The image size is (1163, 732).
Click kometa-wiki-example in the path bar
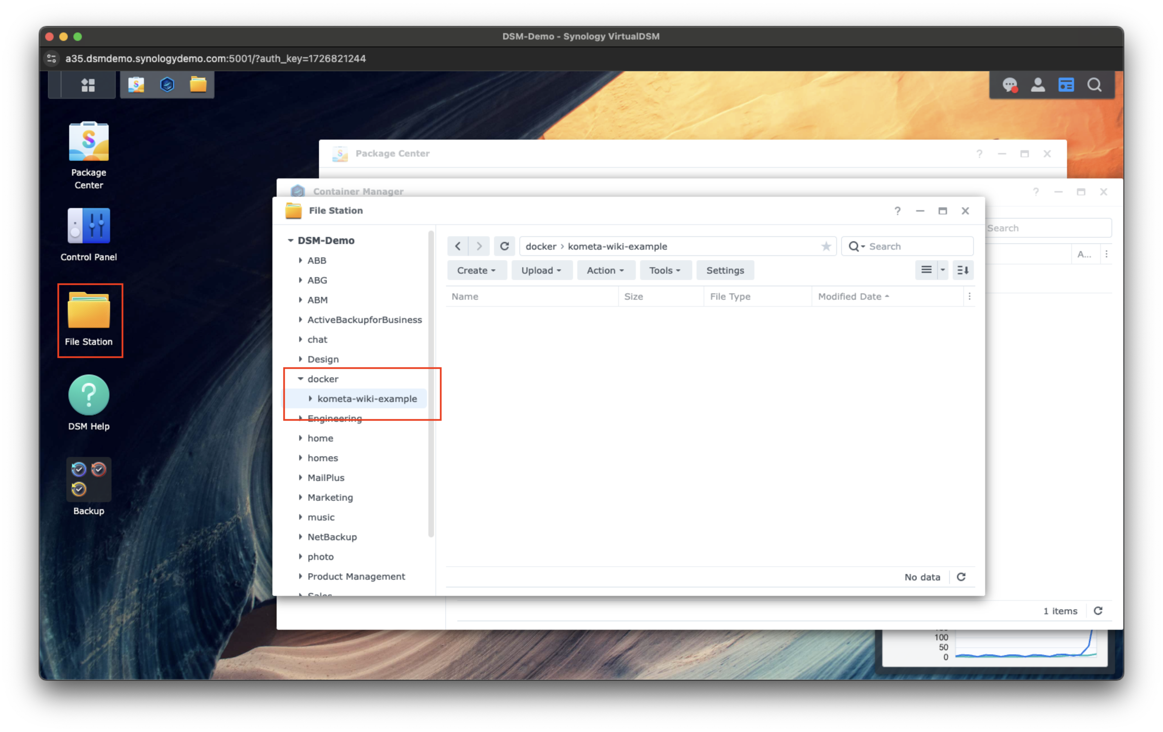[617, 246]
